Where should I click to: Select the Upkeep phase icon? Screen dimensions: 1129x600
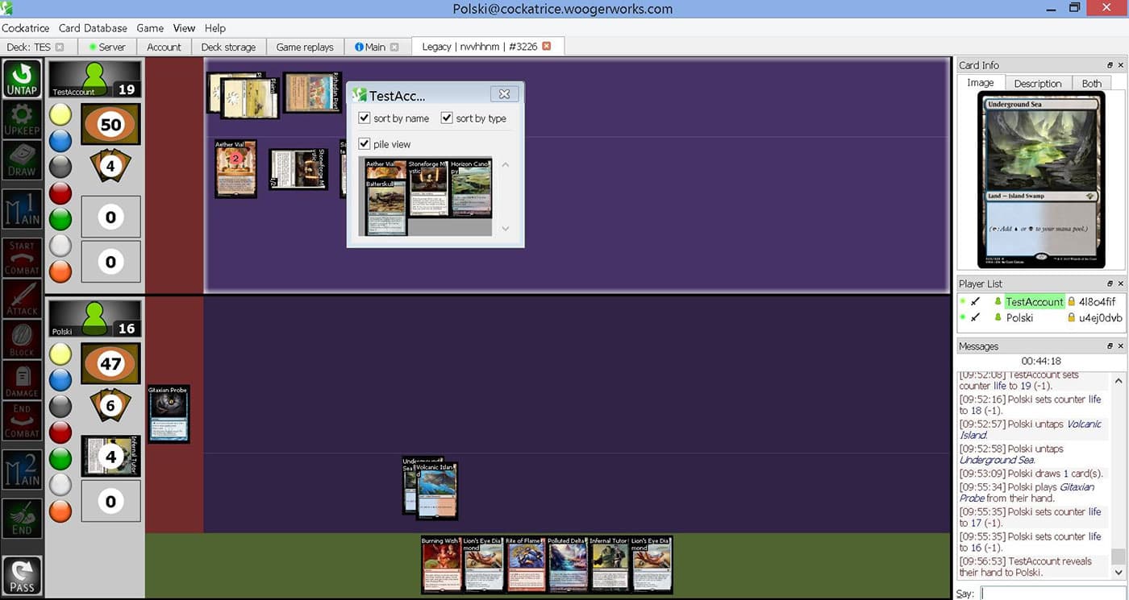click(x=22, y=119)
